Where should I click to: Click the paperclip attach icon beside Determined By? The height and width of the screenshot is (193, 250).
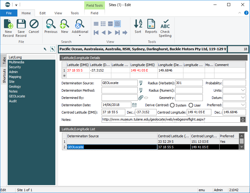point(141,98)
